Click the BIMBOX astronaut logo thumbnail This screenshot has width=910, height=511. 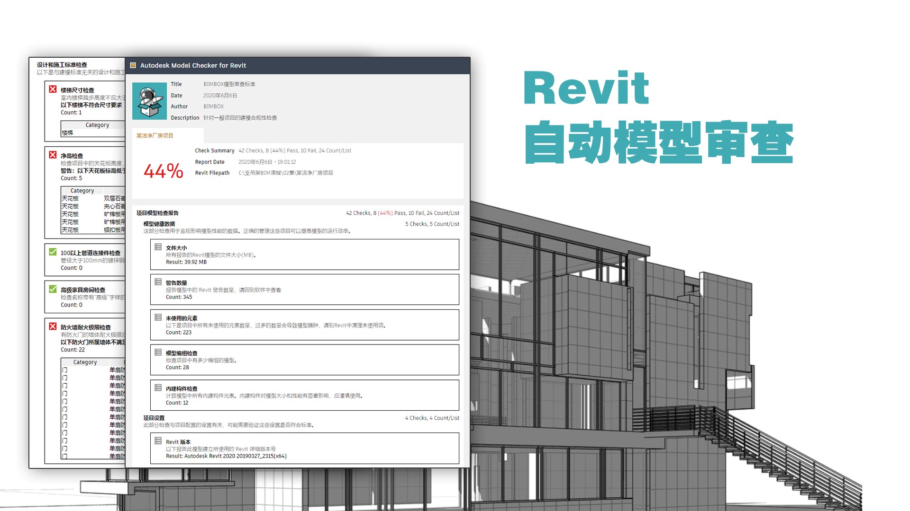click(149, 100)
